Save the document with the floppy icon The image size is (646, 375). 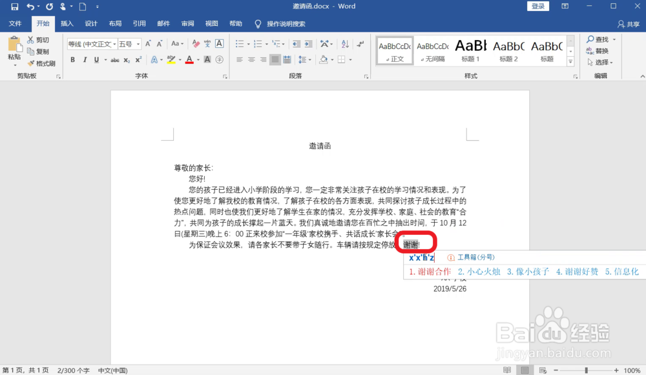(14, 6)
